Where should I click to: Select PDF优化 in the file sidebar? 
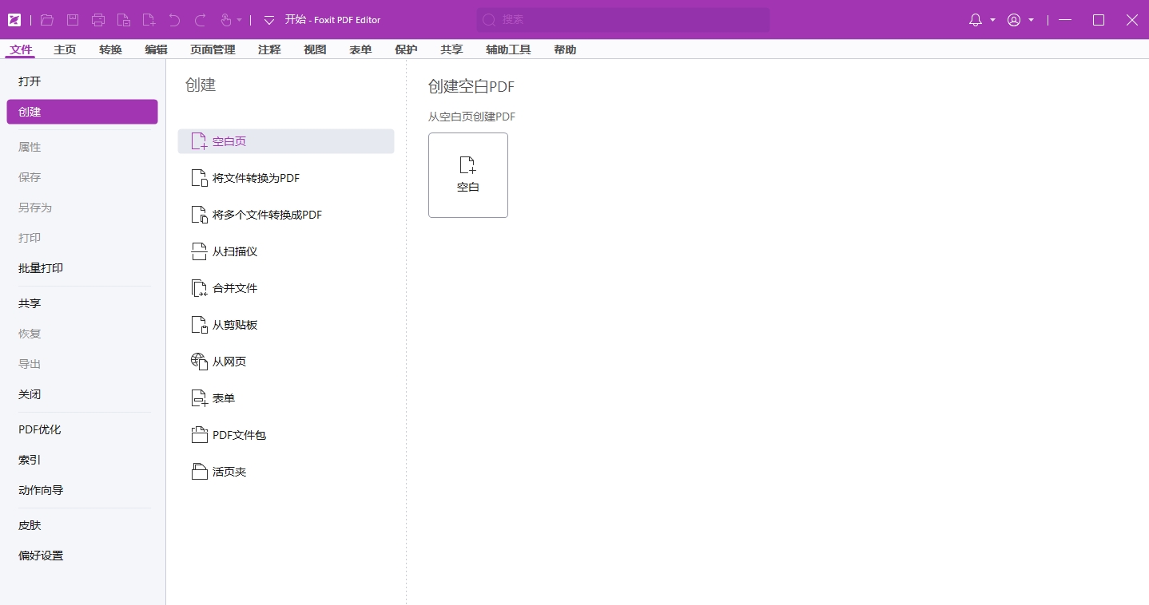click(82, 429)
